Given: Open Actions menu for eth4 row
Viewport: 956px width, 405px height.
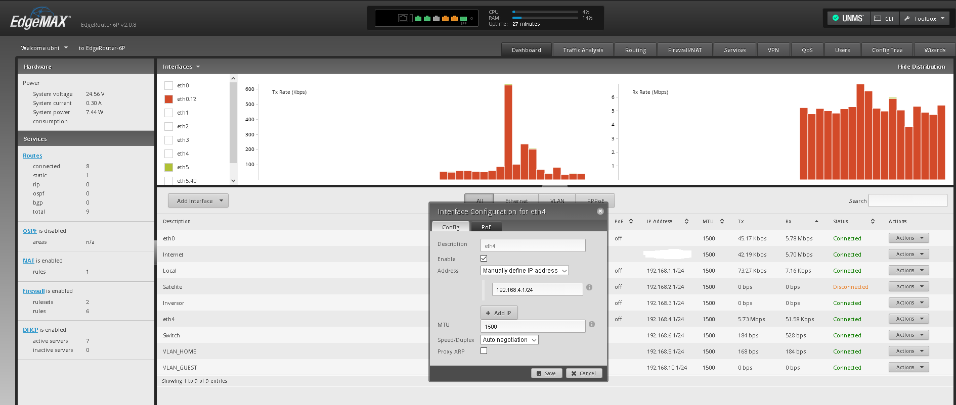Looking at the screenshot, I should click(908, 319).
